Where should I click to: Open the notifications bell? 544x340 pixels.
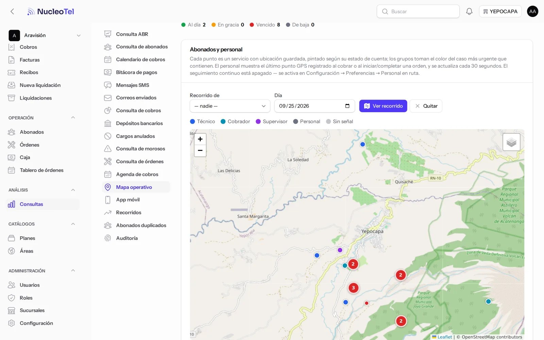pos(469,12)
